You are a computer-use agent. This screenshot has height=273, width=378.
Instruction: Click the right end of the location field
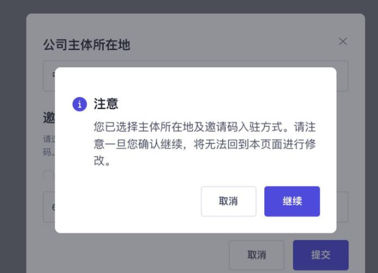[342, 76]
